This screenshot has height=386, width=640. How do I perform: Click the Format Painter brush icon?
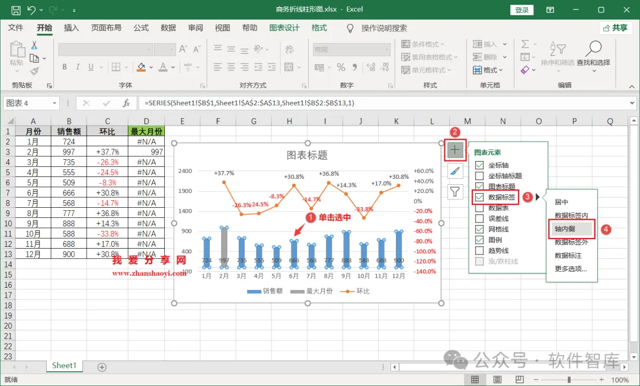(34, 71)
